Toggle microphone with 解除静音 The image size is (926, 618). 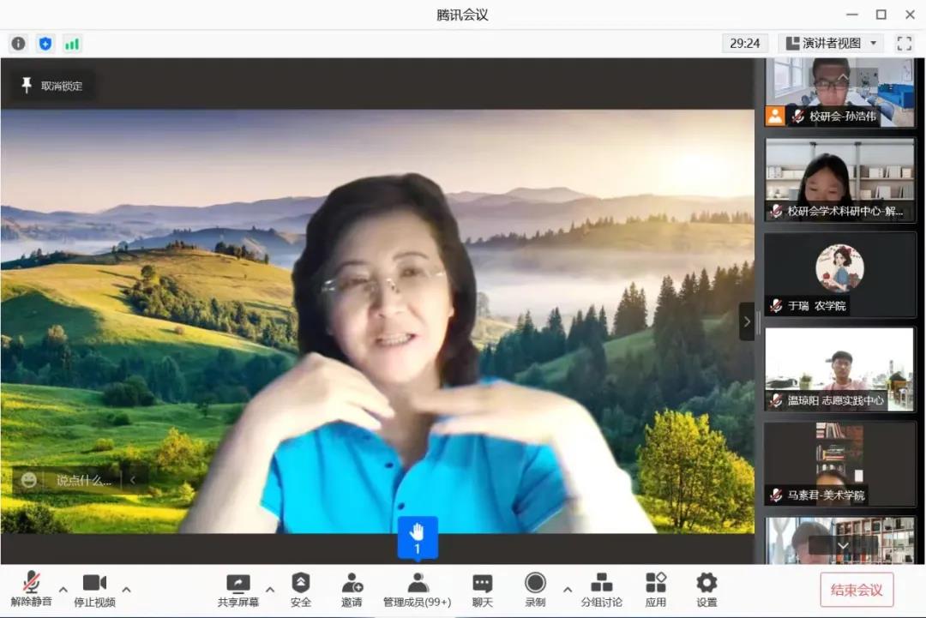[x=32, y=590]
